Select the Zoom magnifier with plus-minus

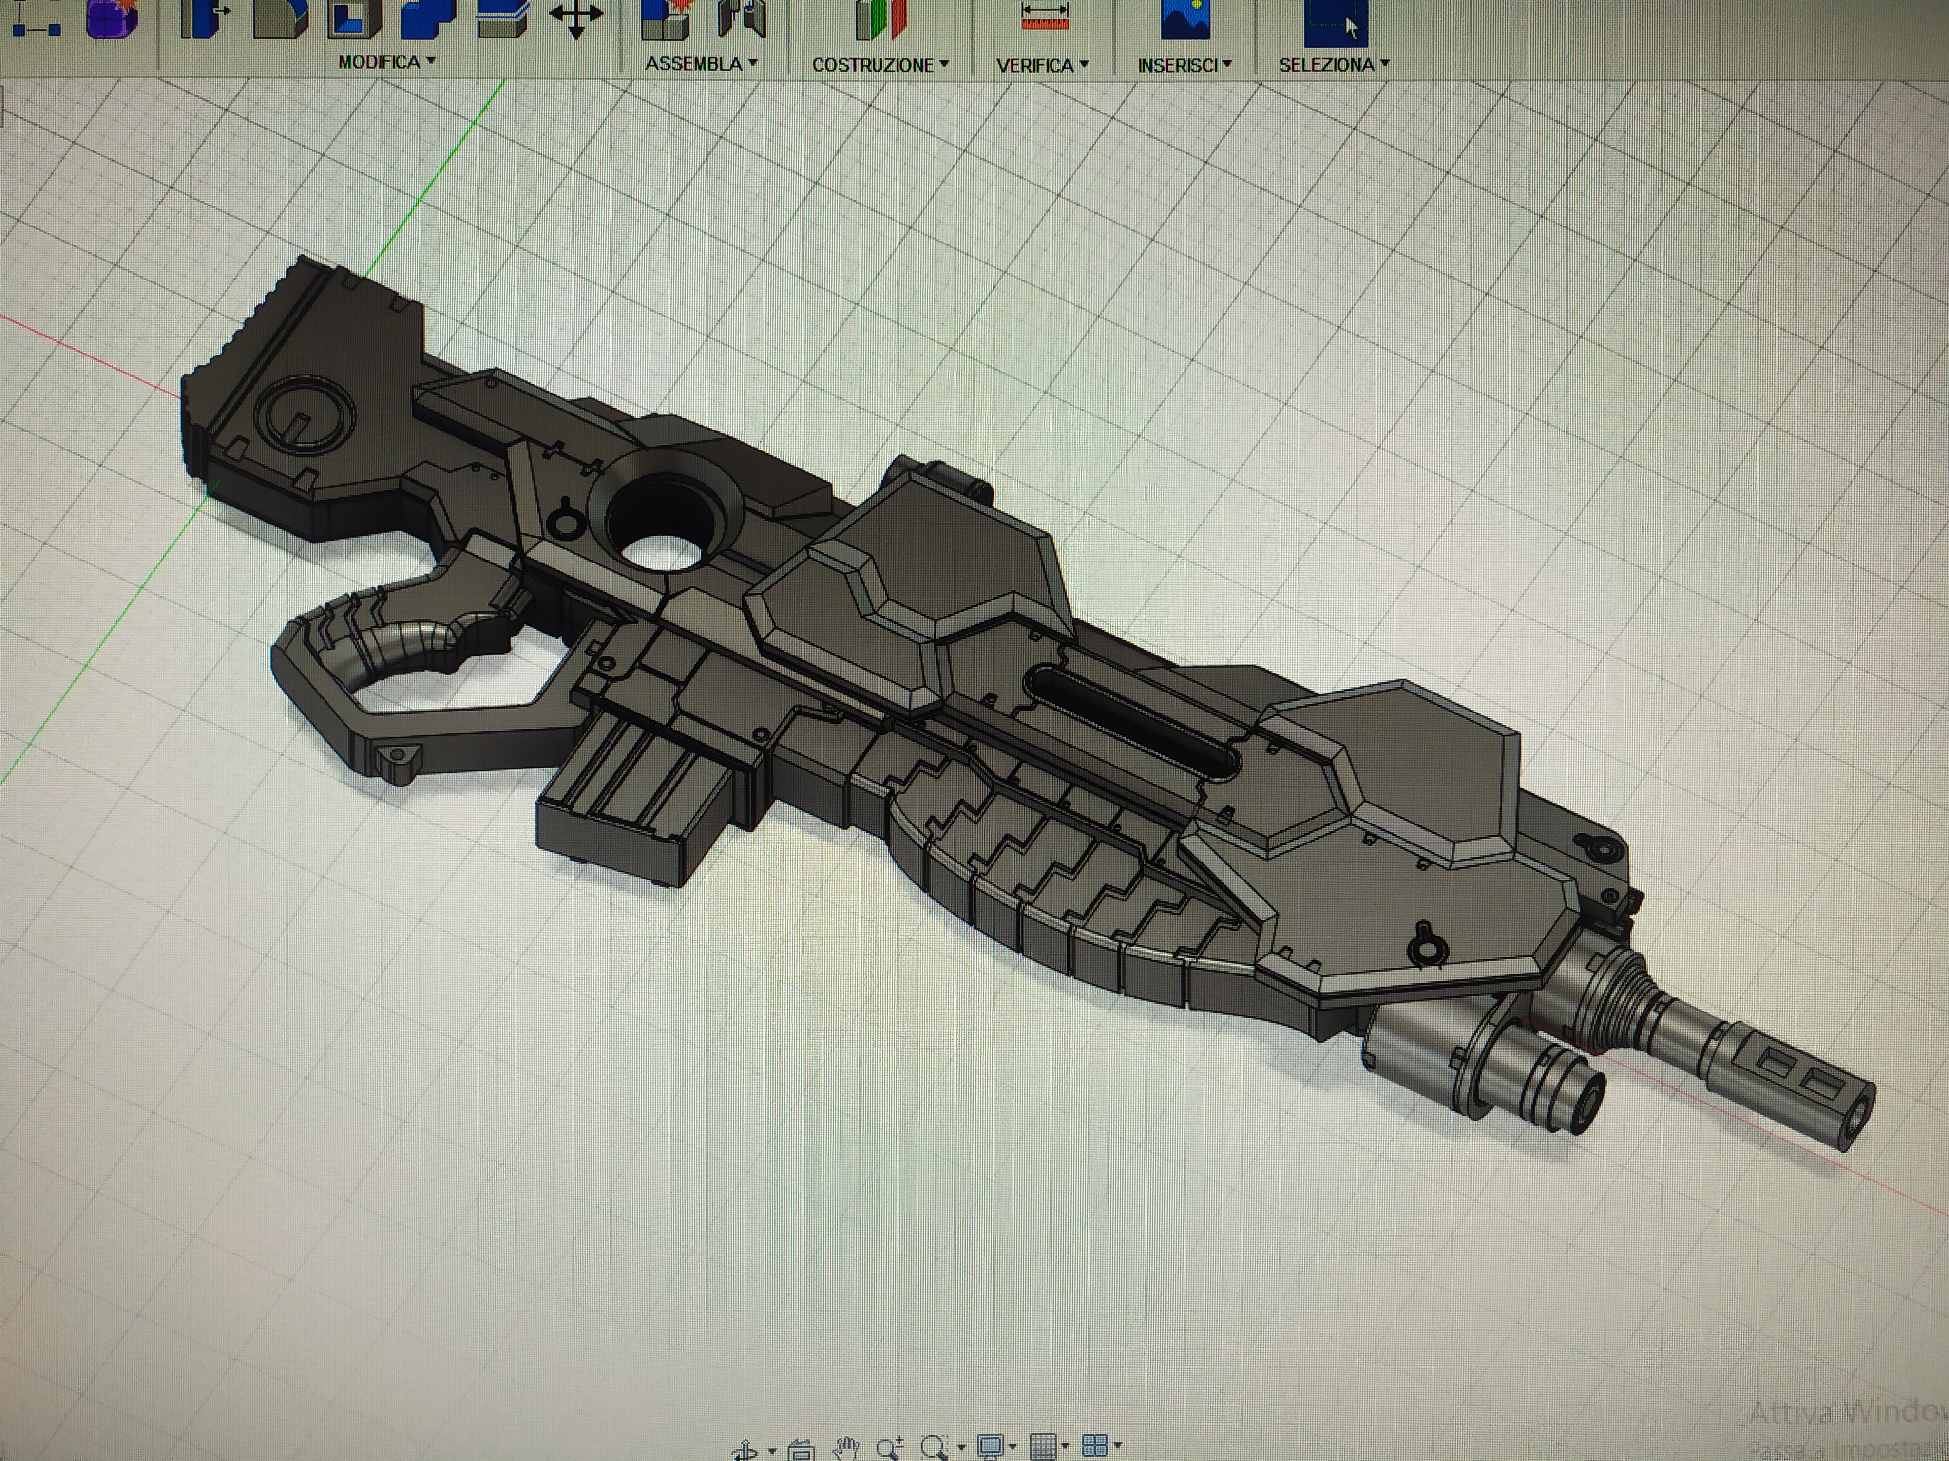click(x=890, y=1449)
